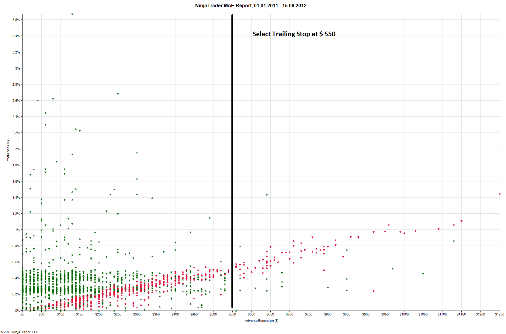506x334 pixels.
Task: Click the "$1000" x-axis tick label
Action: click(404, 314)
